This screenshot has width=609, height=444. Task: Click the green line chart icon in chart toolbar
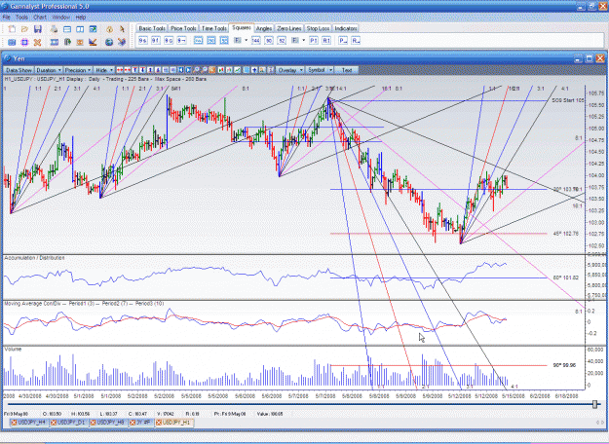tap(237, 70)
